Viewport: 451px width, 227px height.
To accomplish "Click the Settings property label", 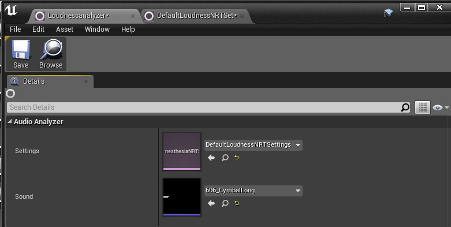I will pyautogui.click(x=27, y=151).
